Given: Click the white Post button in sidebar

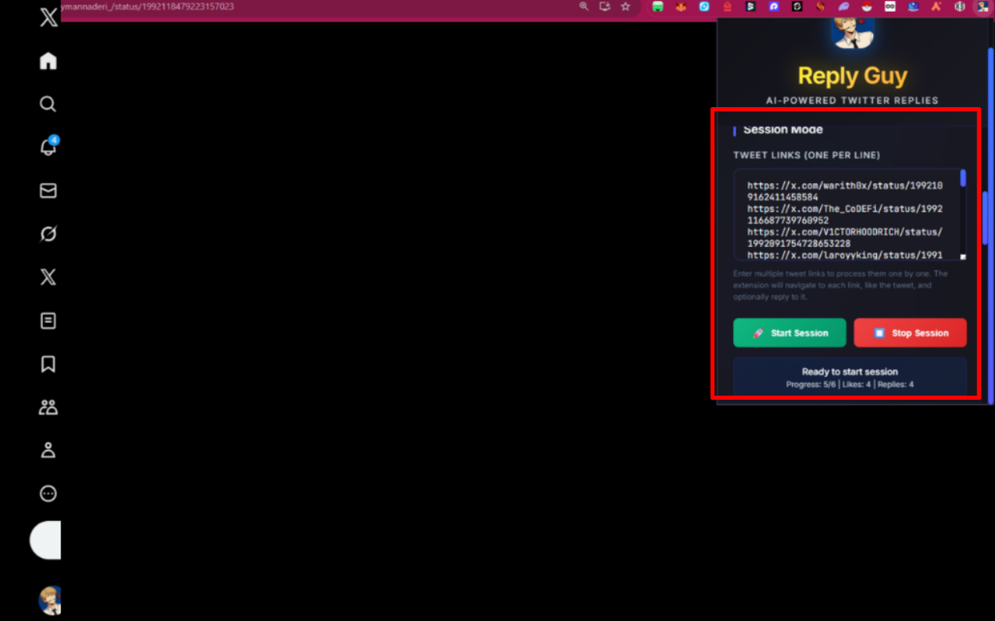Looking at the screenshot, I should 46,540.
